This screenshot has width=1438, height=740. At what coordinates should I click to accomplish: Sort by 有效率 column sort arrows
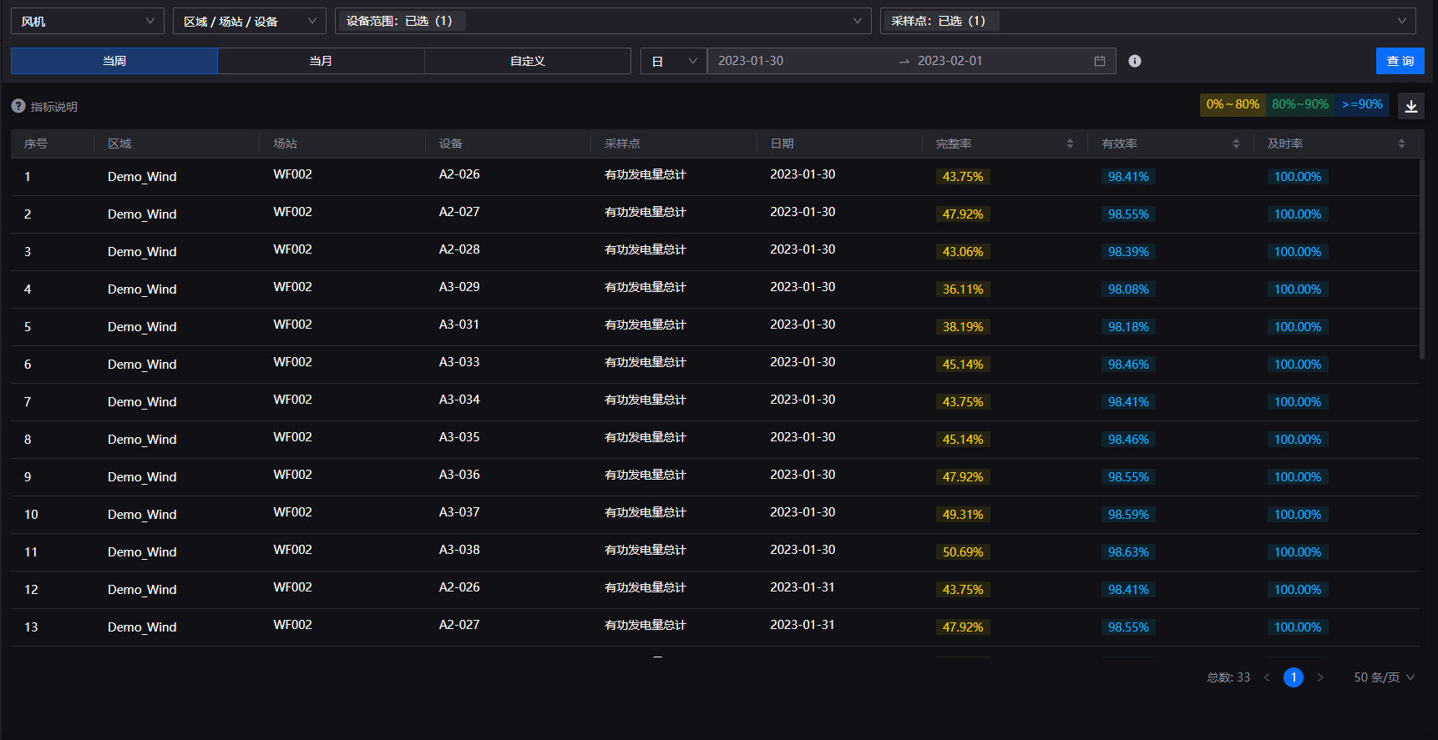click(1236, 143)
